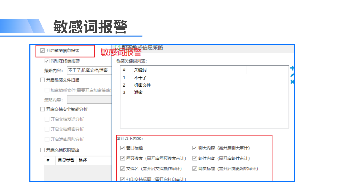Click the blue plus add-keyword icon
Image resolution: width=338 pixels, height=190 pixels.
(292, 68)
